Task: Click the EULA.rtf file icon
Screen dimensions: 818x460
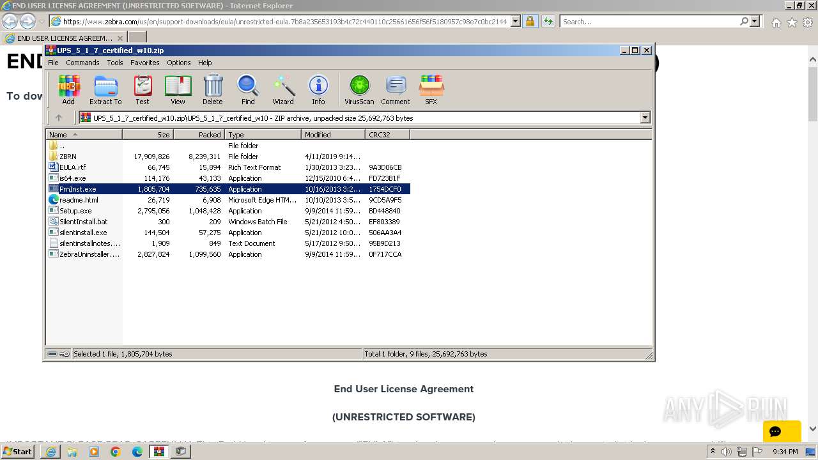Action: click(54, 167)
